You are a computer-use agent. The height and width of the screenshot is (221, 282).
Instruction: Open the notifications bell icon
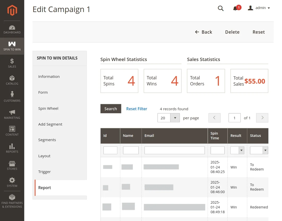click(235, 9)
